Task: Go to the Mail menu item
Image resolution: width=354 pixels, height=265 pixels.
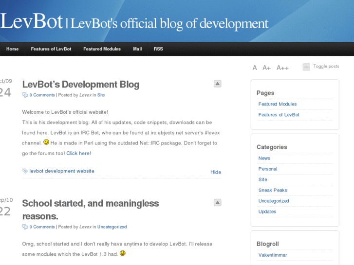Action: pyautogui.click(x=137, y=49)
